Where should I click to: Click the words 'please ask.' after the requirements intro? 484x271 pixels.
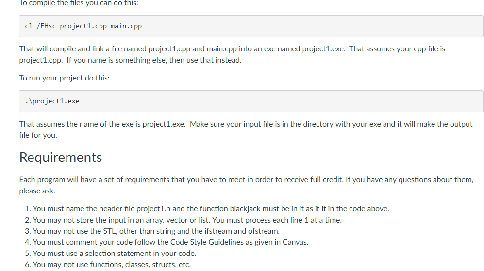37,191
